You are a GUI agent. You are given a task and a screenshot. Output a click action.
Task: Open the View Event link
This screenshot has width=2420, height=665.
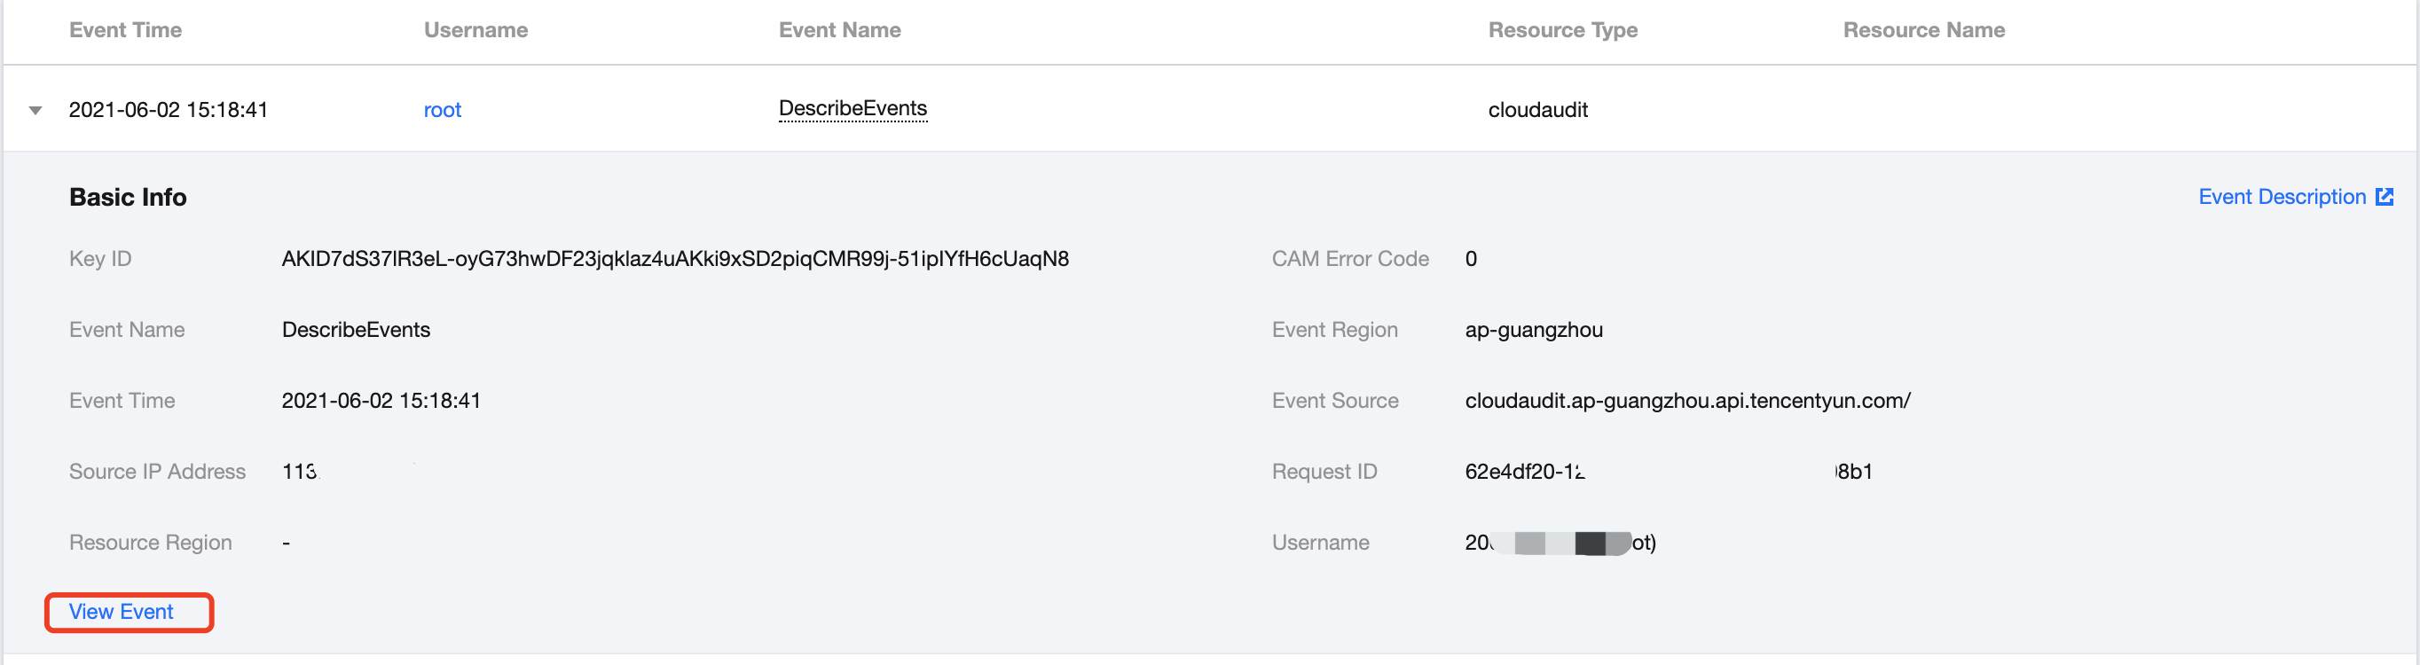pyautogui.click(x=122, y=613)
